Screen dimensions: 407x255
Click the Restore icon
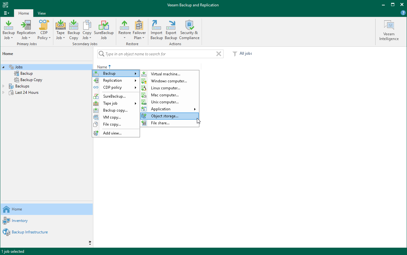click(x=124, y=29)
